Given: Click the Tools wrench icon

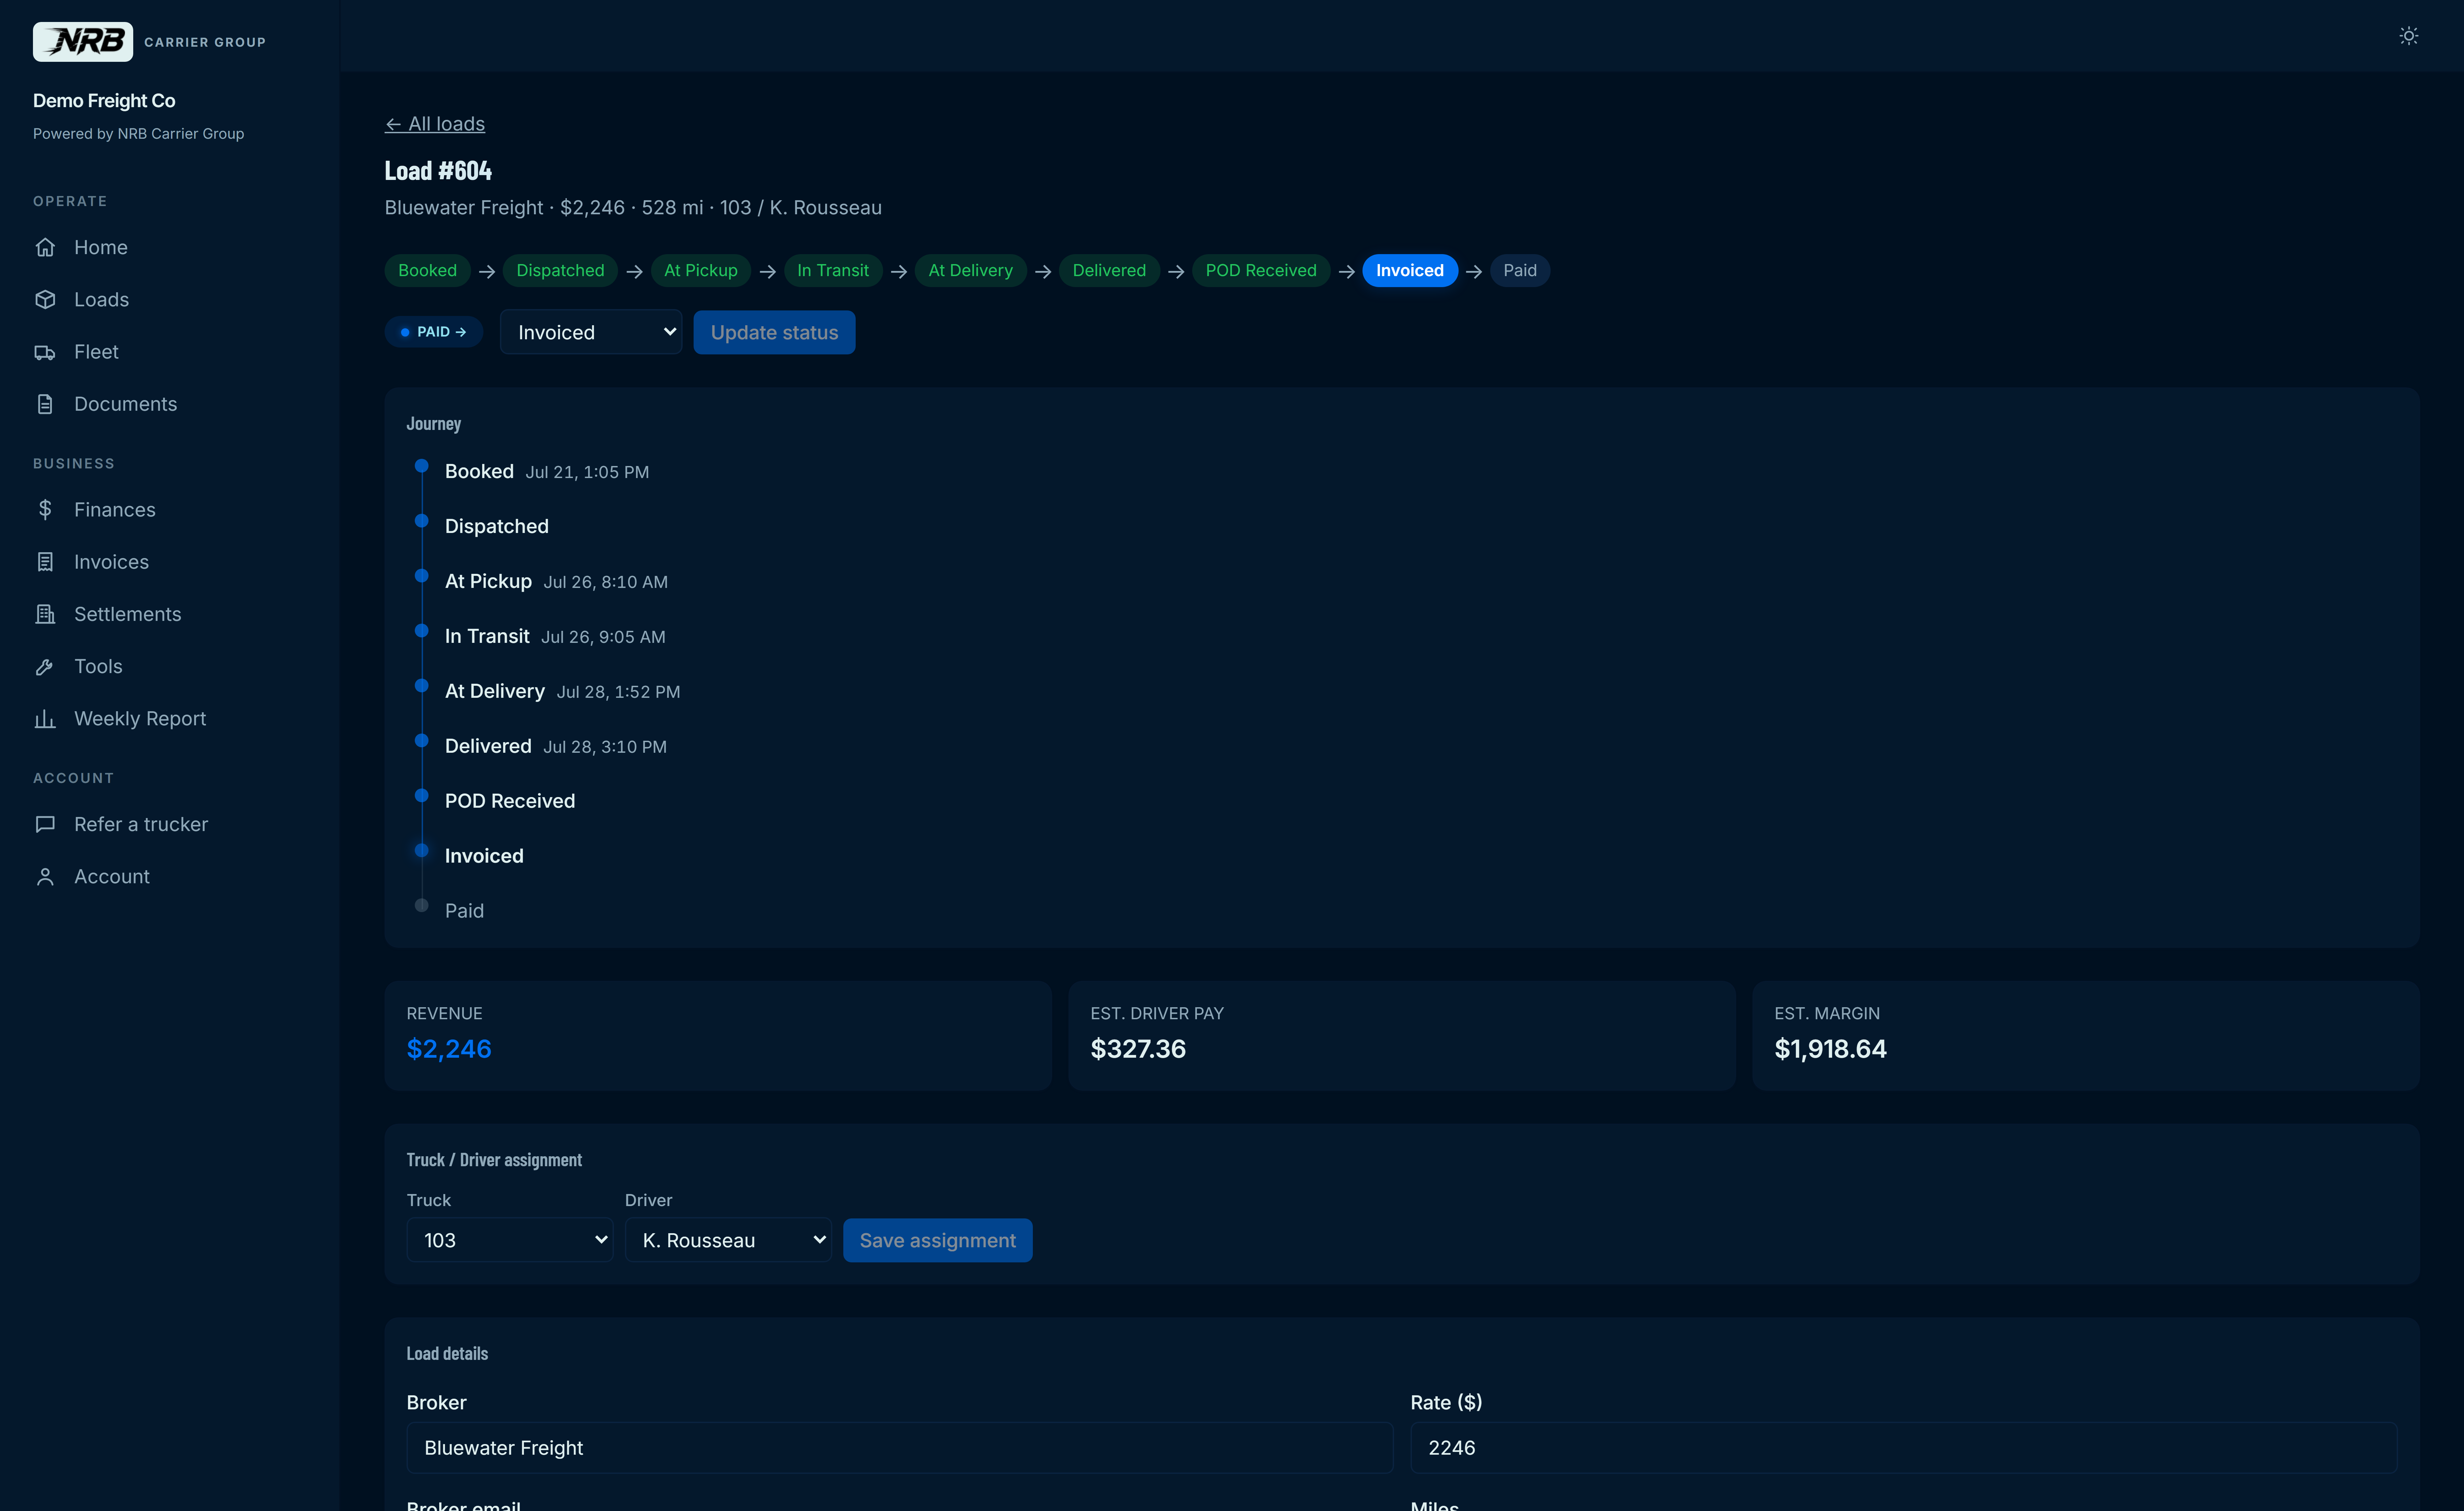Looking at the screenshot, I should click(x=45, y=667).
